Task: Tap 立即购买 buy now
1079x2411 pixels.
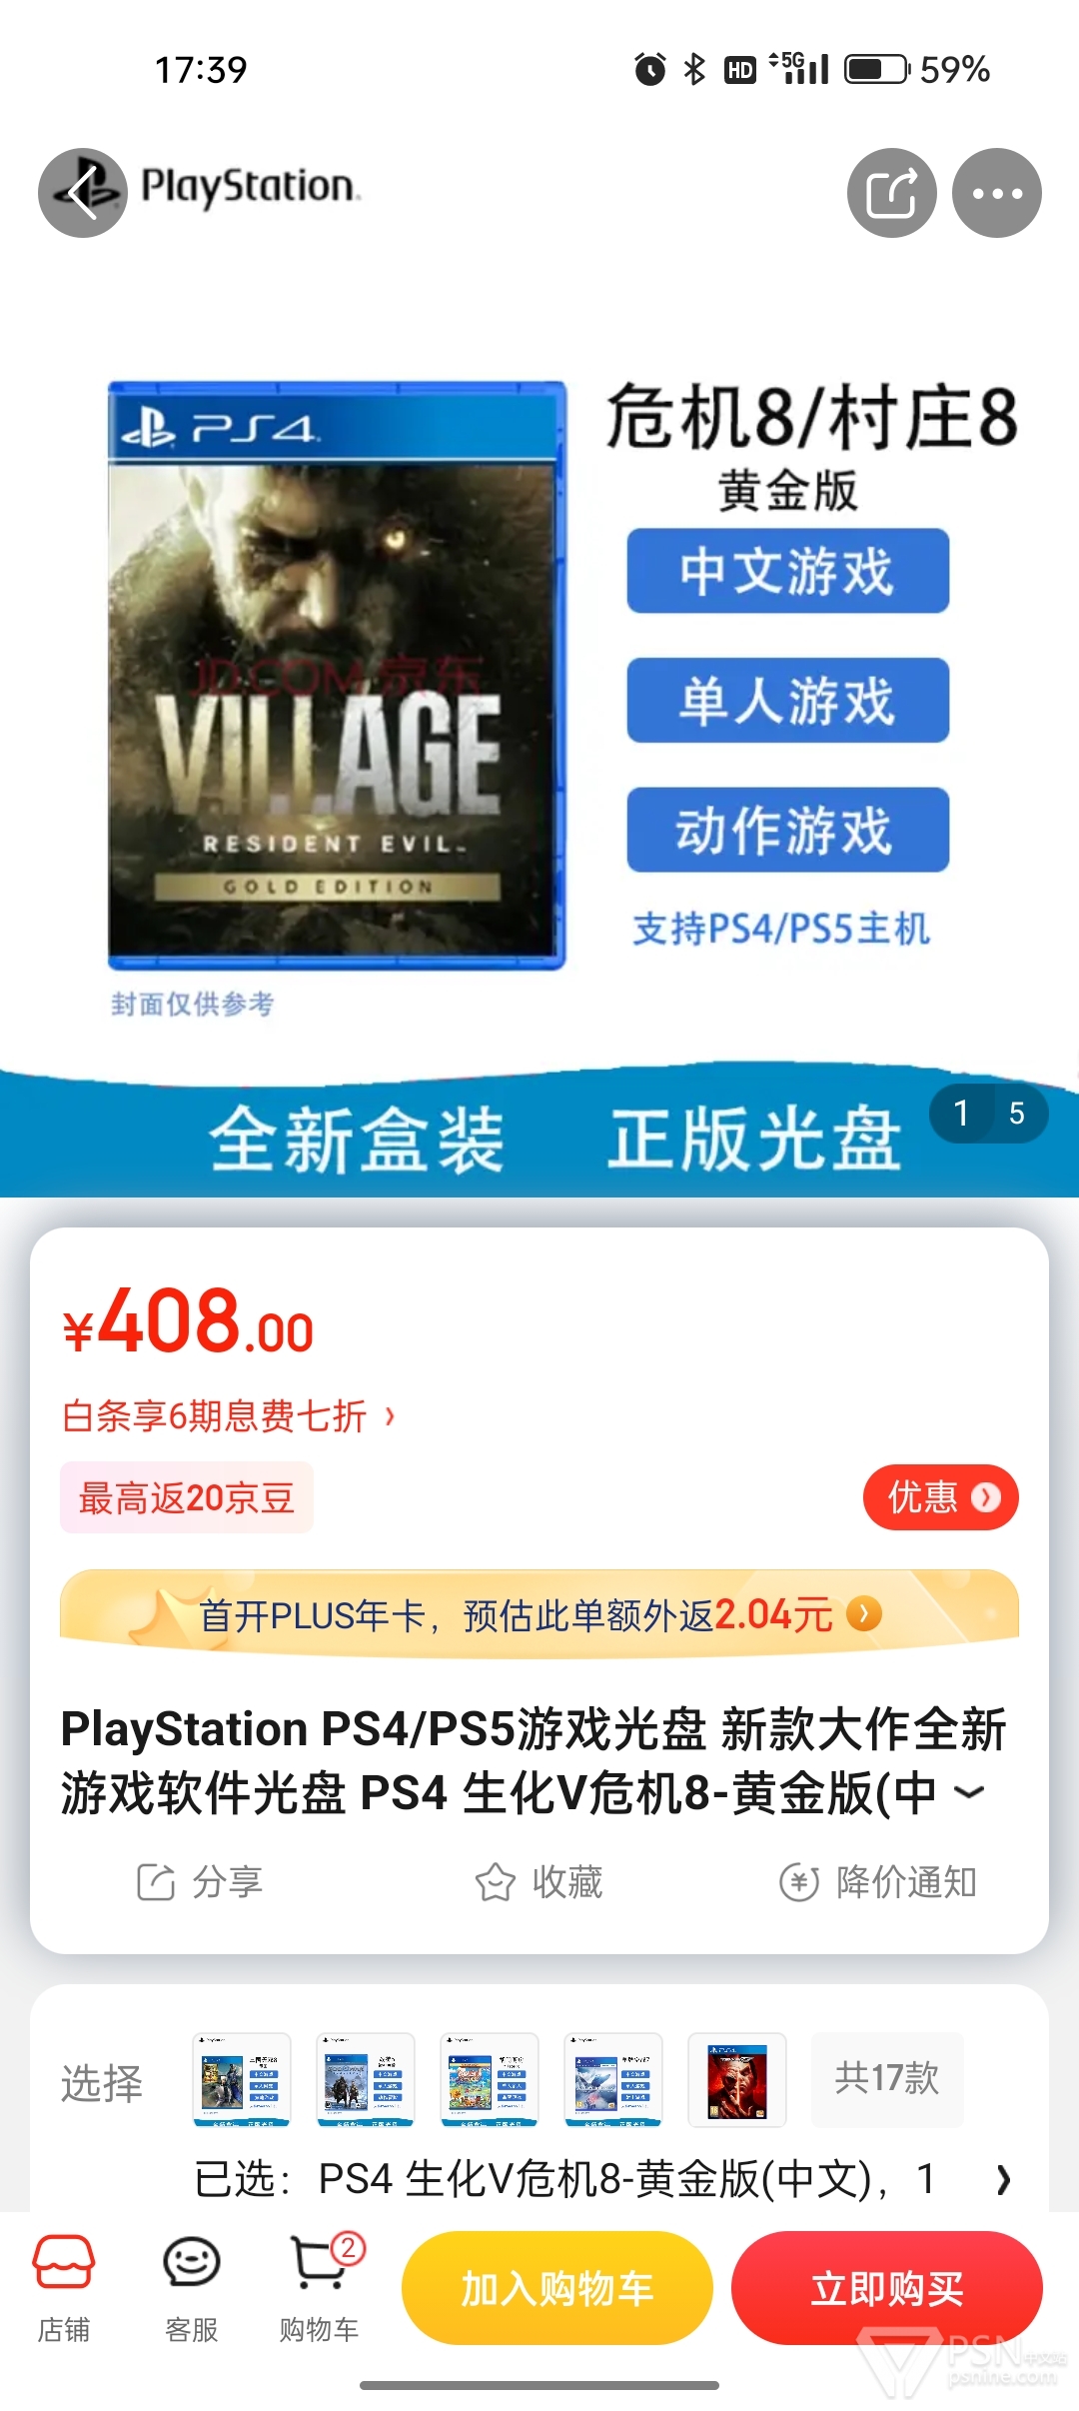Action: click(x=887, y=2287)
